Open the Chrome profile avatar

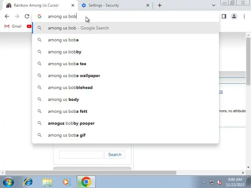tap(234, 16)
